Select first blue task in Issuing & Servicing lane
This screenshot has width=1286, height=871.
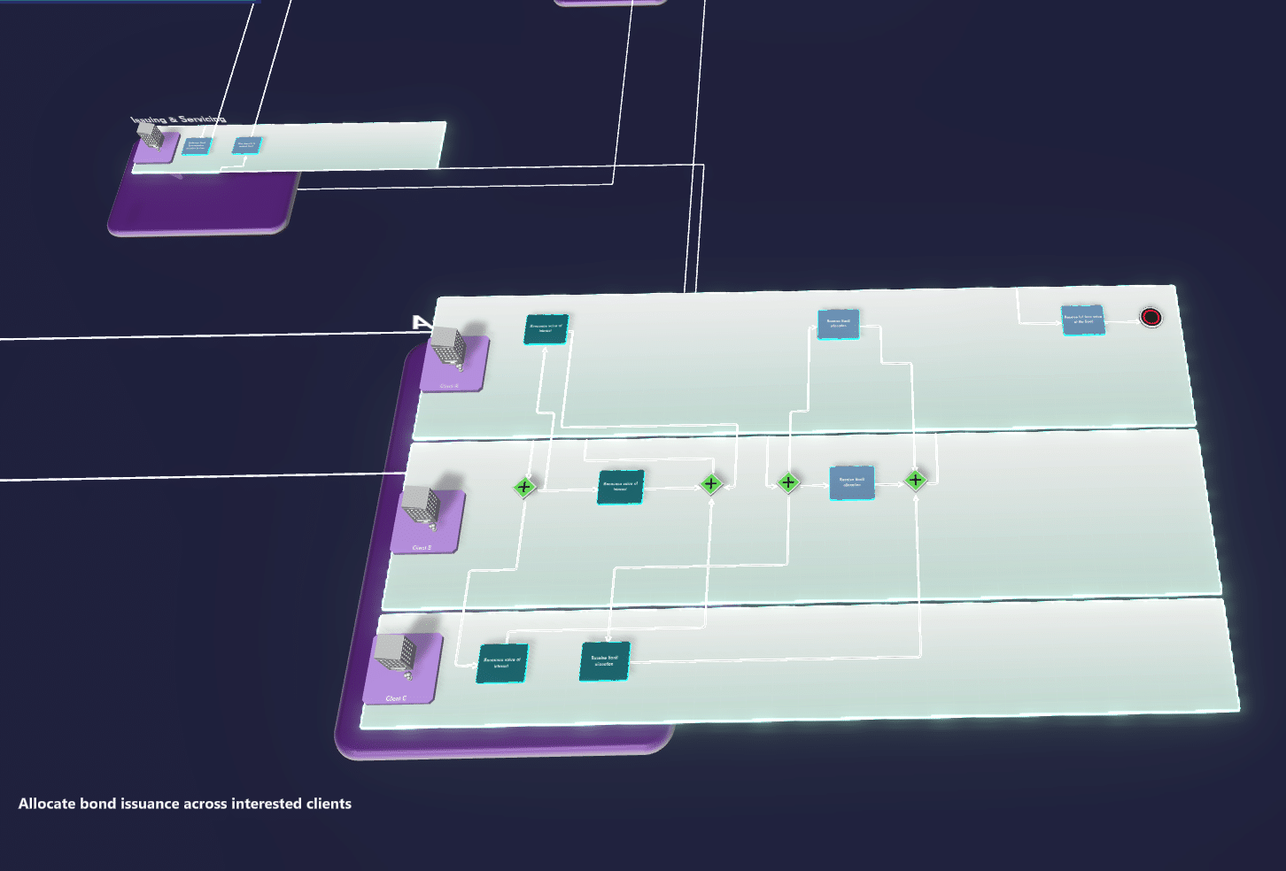click(198, 145)
